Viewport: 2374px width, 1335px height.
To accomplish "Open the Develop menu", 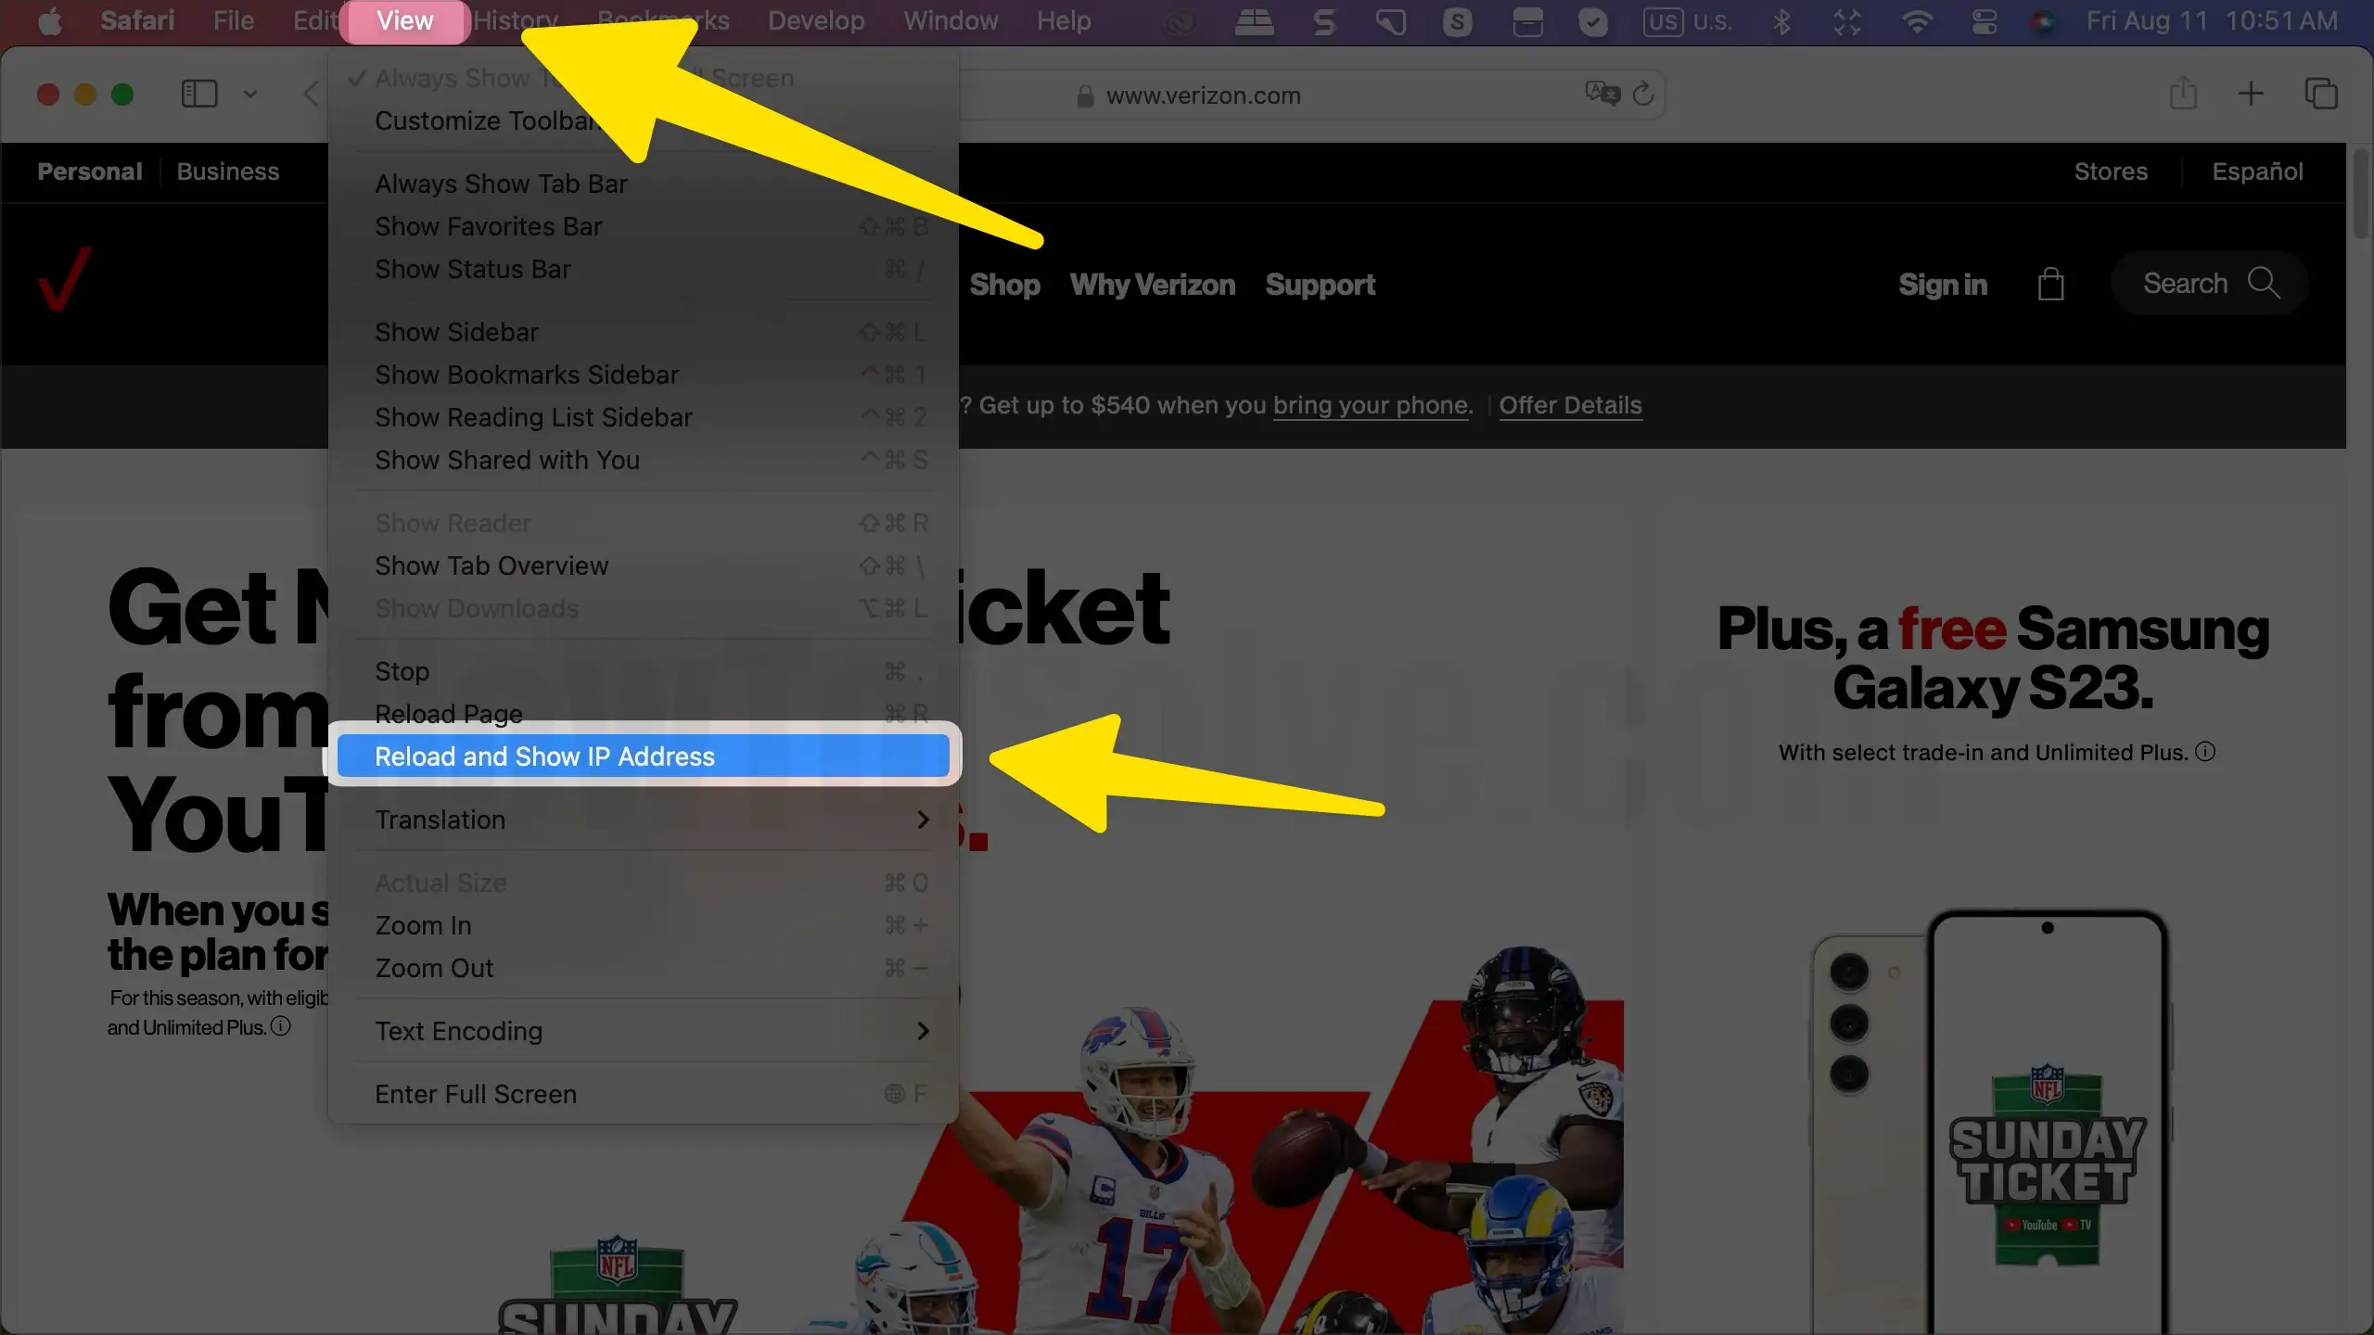I will (816, 20).
